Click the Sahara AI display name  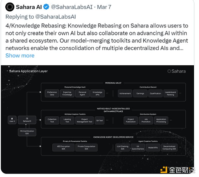click(29, 7)
